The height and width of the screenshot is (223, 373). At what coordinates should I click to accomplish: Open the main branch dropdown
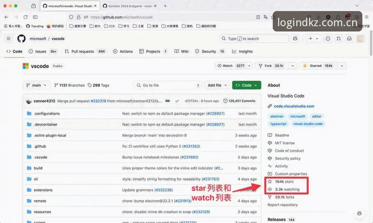36,85
